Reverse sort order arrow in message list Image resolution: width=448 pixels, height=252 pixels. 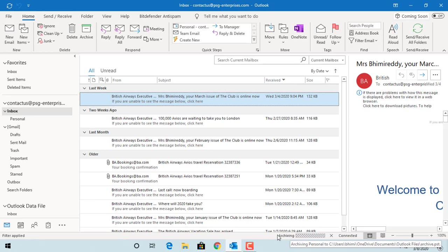click(x=335, y=71)
